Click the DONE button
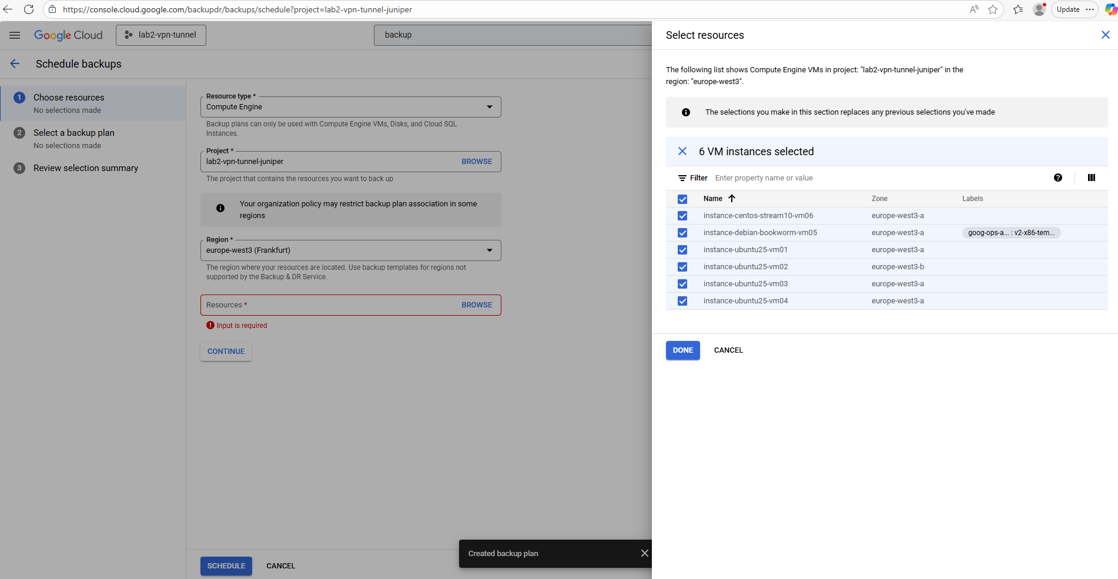The height and width of the screenshot is (579, 1118). coord(682,350)
